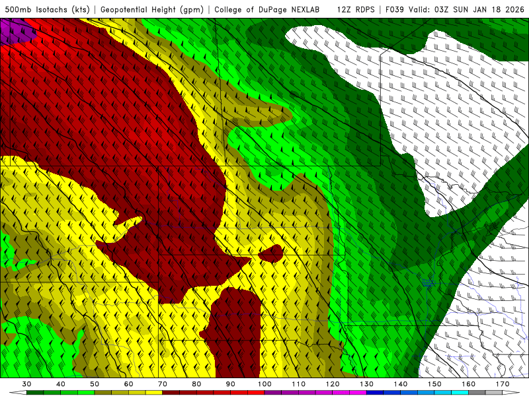Image resolution: width=529 pixels, height=396 pixels.
Task: Click the 'College of DuPage NEXLAB' label
Action: (x=267, y=9)
